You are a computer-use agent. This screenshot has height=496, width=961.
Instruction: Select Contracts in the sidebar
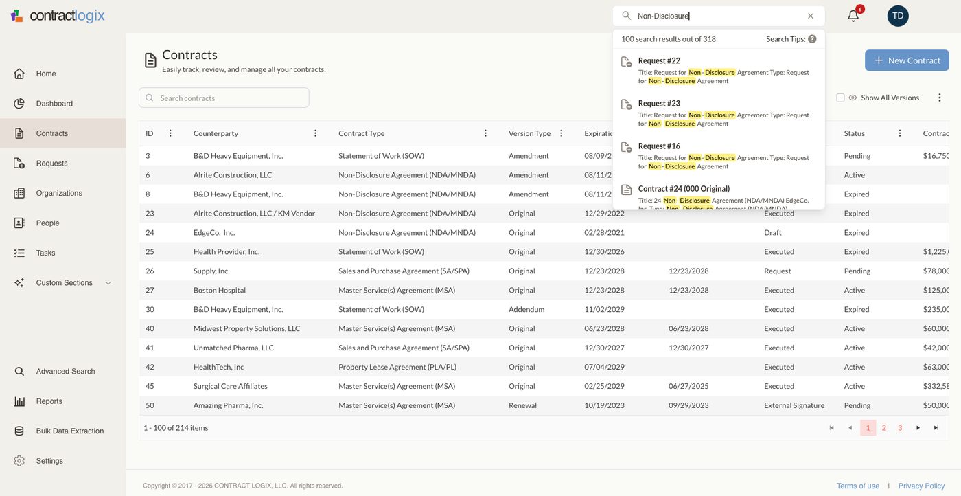(x=62, y=133)
